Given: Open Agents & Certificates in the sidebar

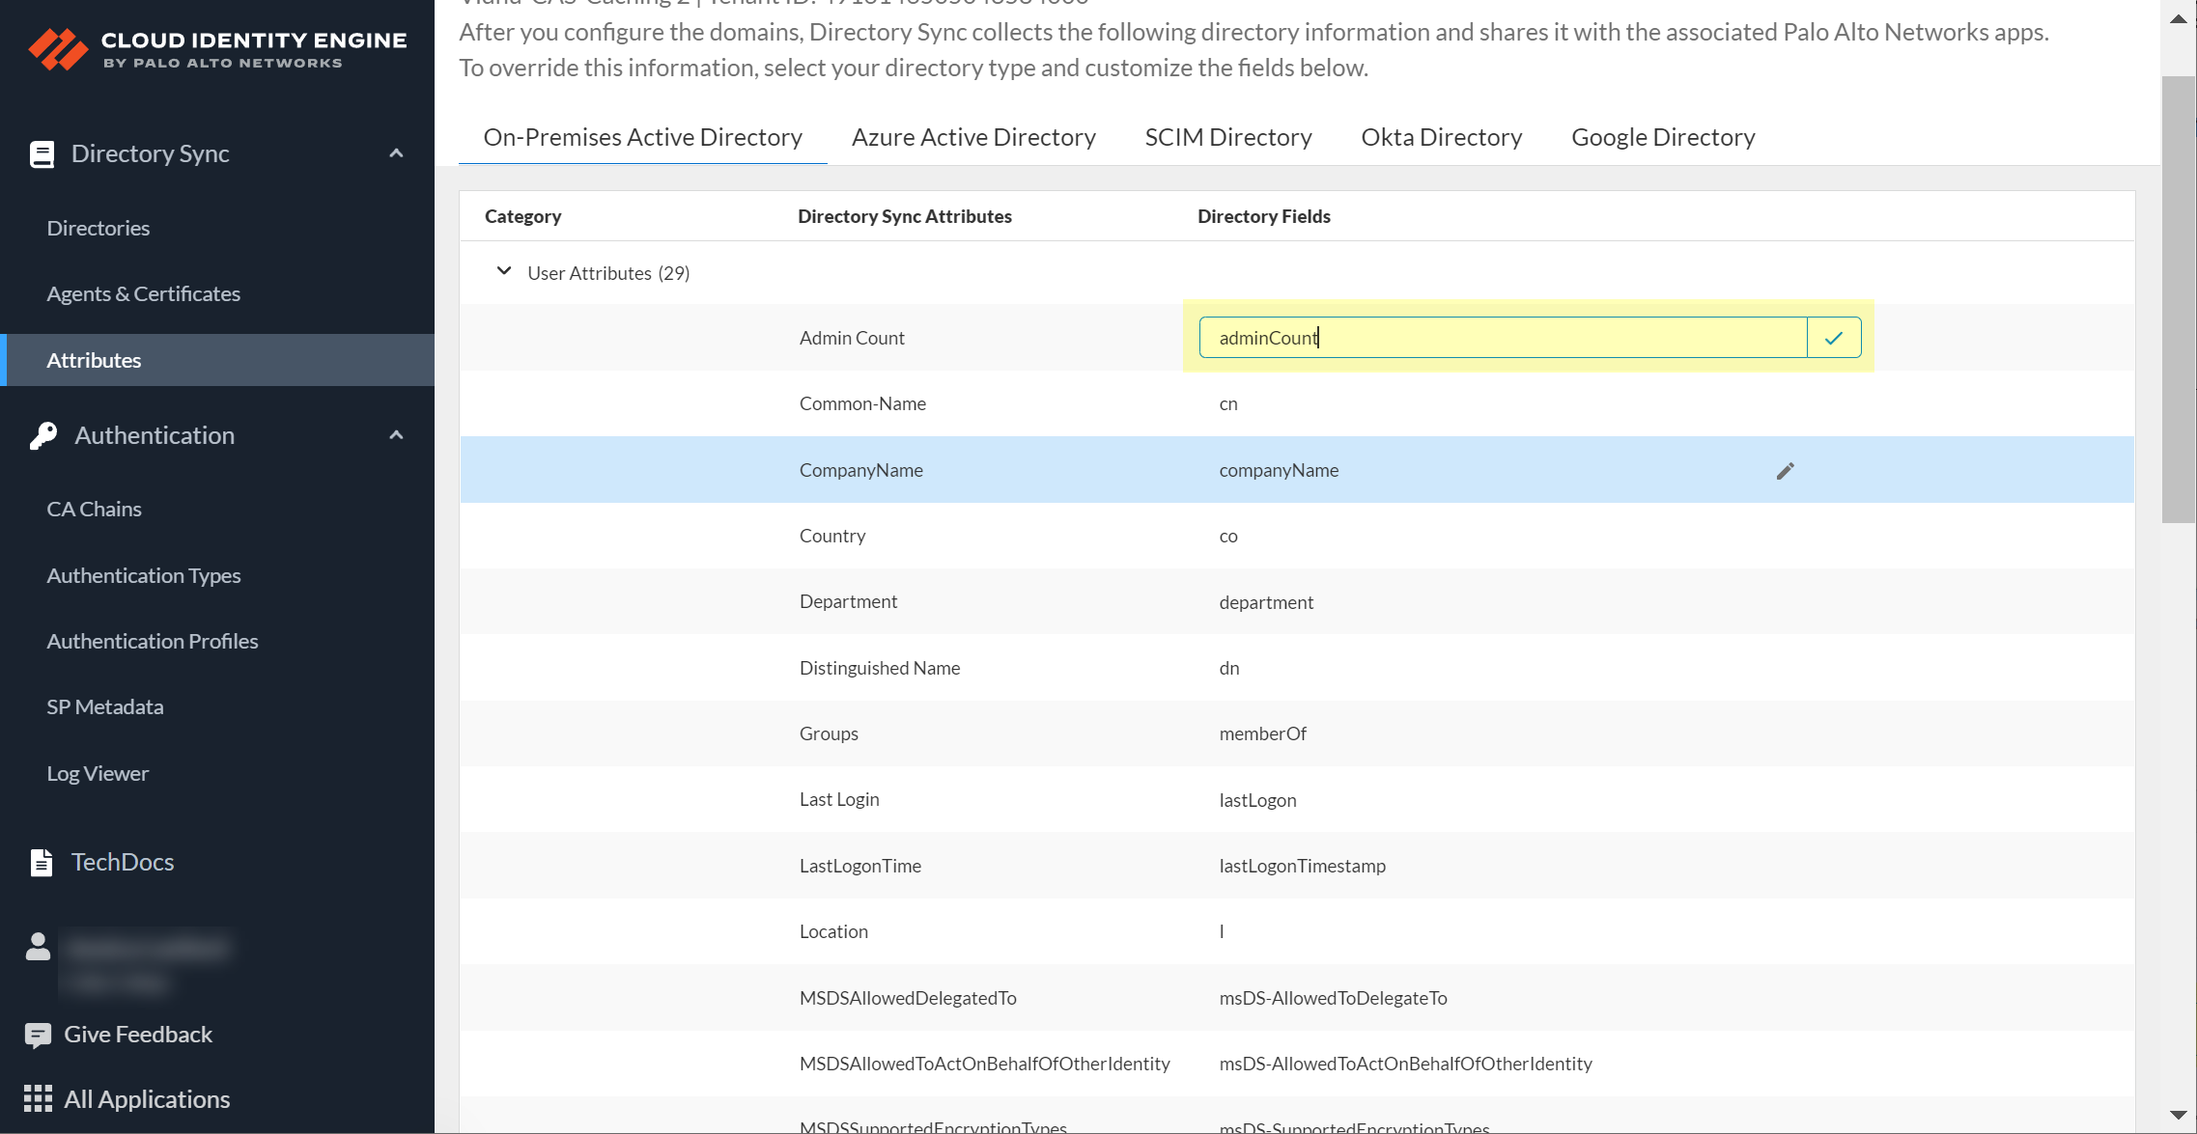Looking at the screenshot, I should [x=143, y=293].
